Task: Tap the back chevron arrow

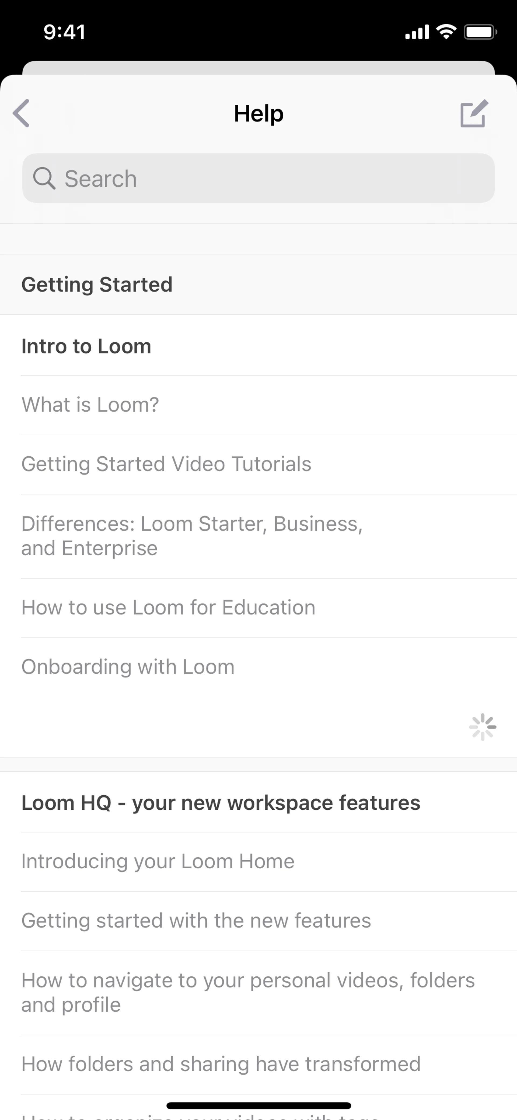Action: (22, 113)
